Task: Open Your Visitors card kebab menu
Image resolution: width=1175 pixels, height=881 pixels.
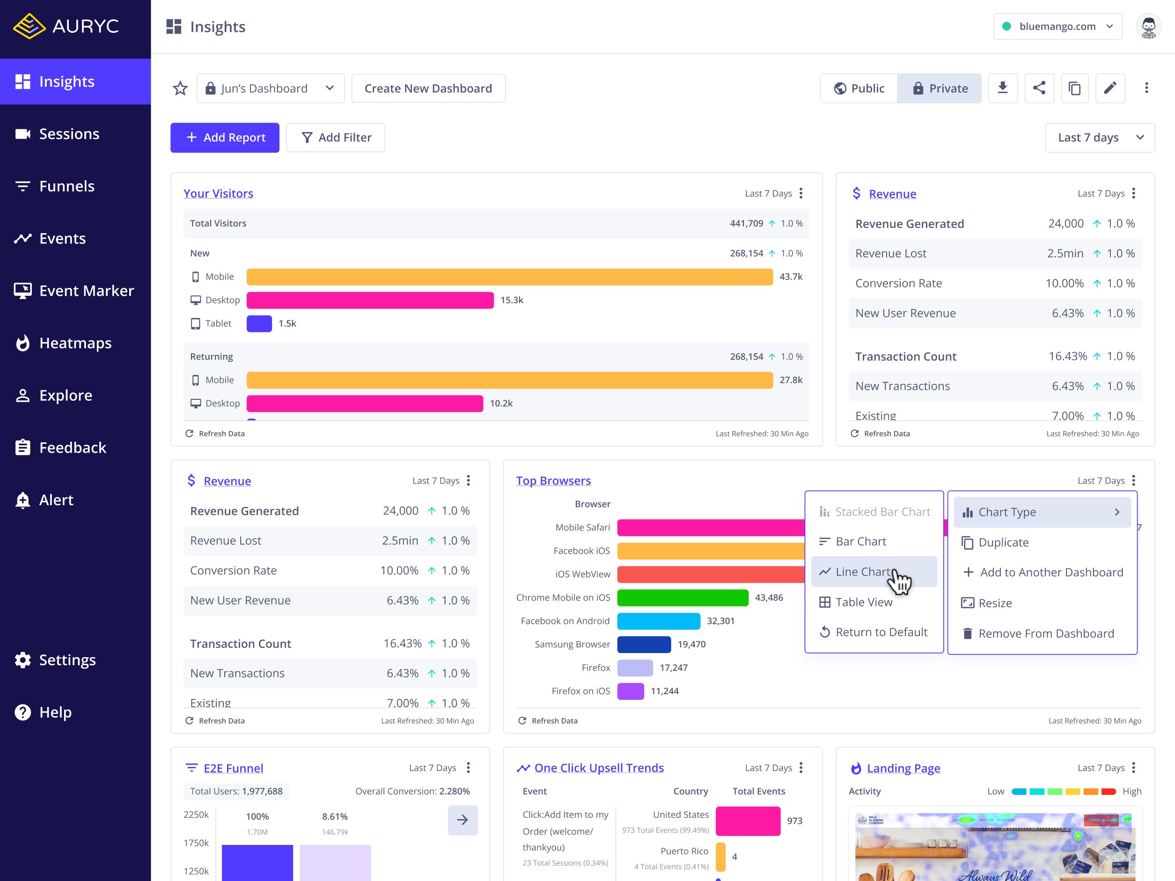Action: (x=801, y=193)
